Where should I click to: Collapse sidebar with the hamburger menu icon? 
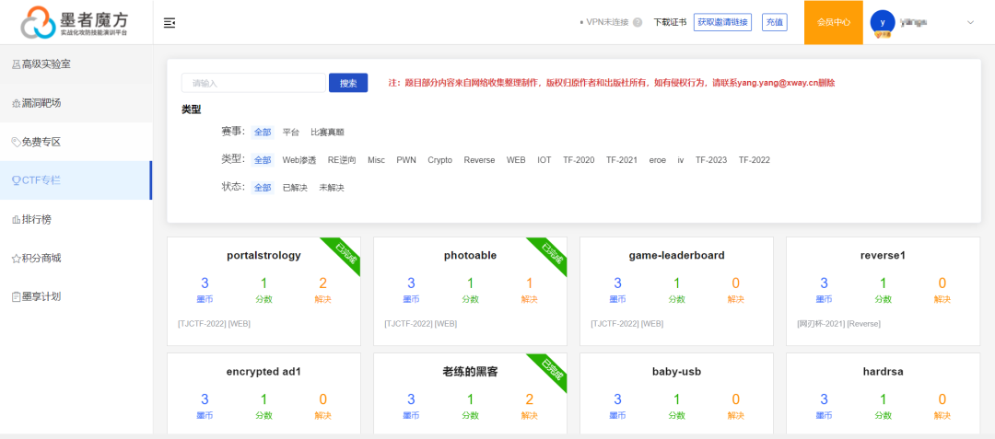169,23
